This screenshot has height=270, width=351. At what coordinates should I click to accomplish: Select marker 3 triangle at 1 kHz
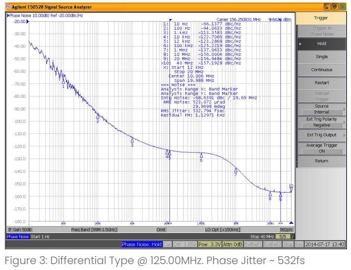pos(132,140)
